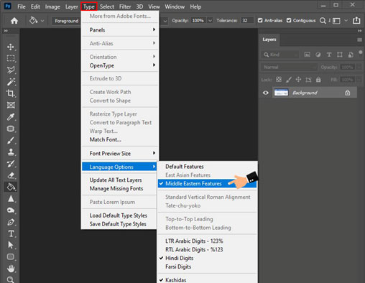Viewport: 365px width, 283px height.
Task: Expand the OpenType submenu
Action: pyautogui.click(x=120, y=65)
